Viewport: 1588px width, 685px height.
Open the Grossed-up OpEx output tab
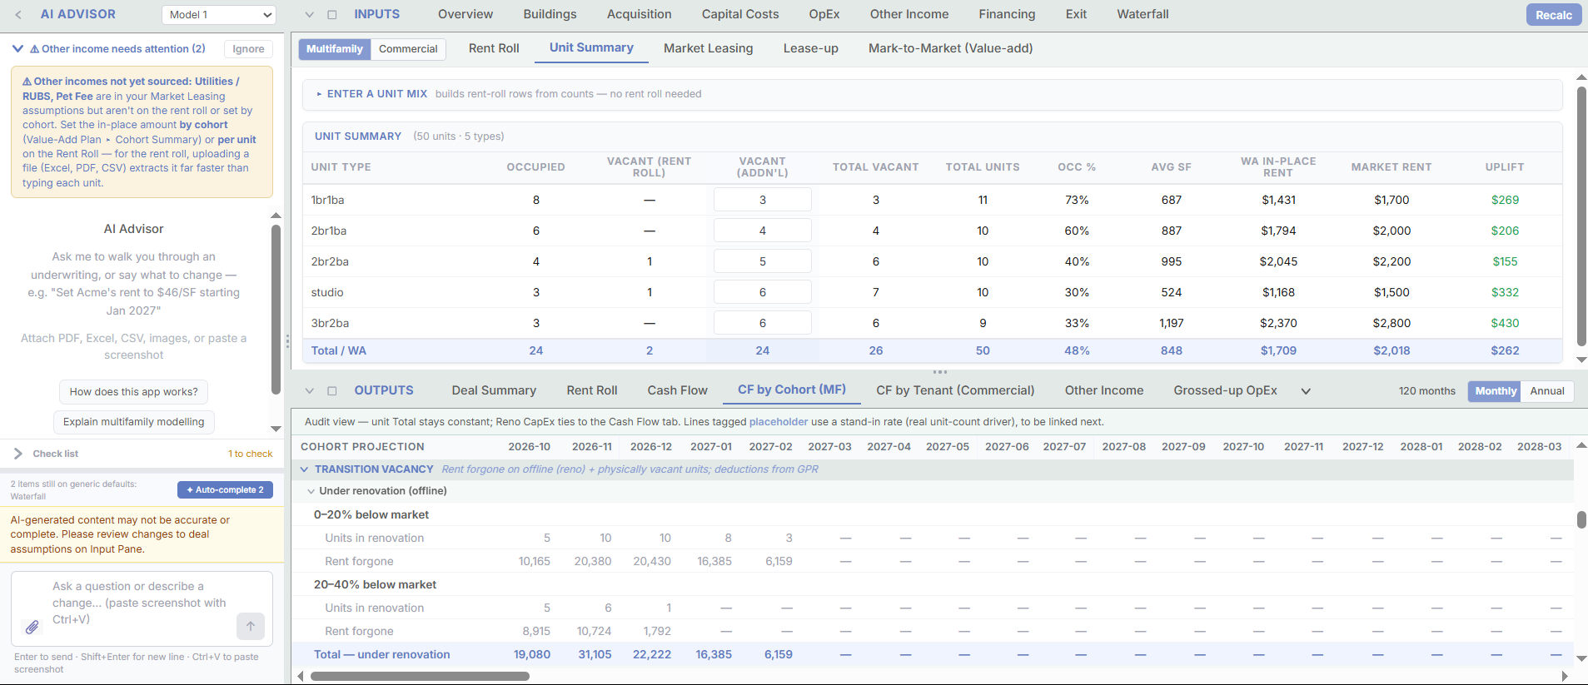click(x=1225, y=390)
